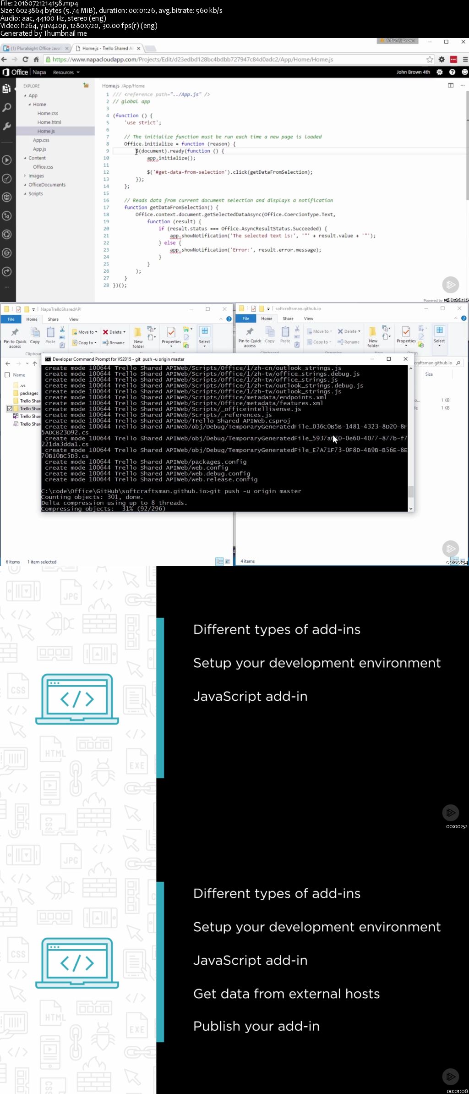Go up one folder in NapaTrelloSharedAPI window
This screenshot has width=469, height=1094.
point(35,363)
